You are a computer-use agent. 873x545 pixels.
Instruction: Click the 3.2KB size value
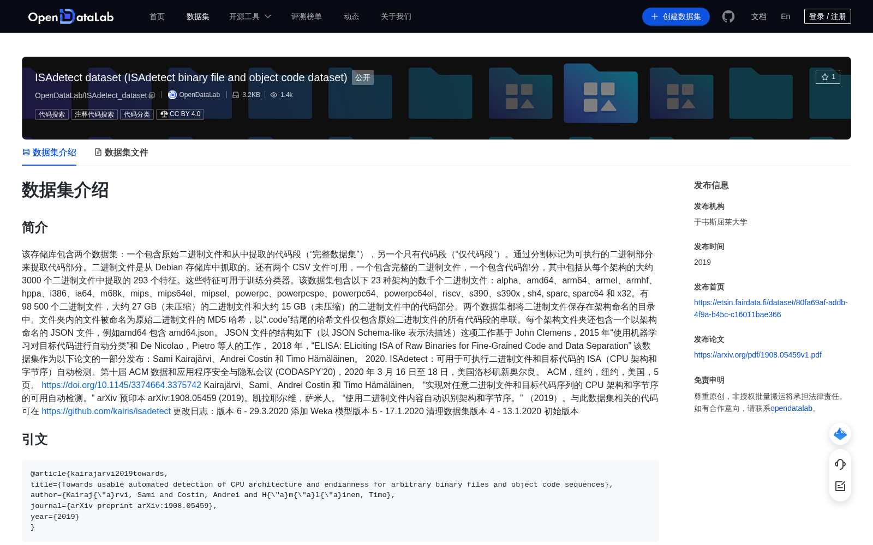251,95
